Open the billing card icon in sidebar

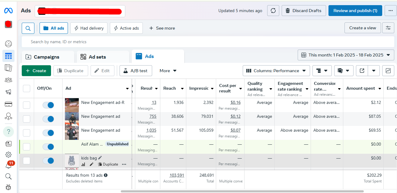pyautogui.click(x=8, y=104)
